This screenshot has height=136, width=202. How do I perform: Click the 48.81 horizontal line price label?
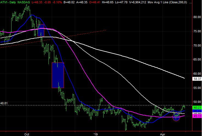click(x=4, y=103)
